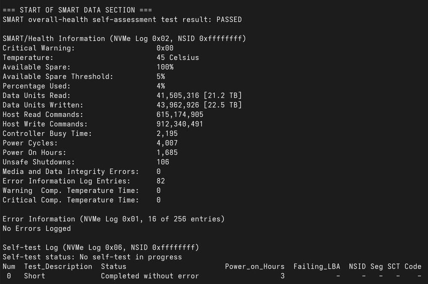Click the "START OF SMART DATA SECTION" header
The width and height of the screenshot is (428, 284).
tap(77, 10)
